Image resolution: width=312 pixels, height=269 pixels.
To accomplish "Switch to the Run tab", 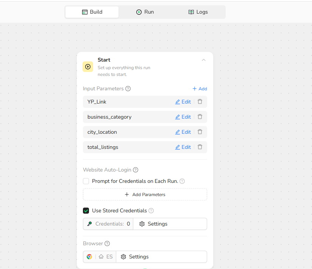I will pos(145,12).
